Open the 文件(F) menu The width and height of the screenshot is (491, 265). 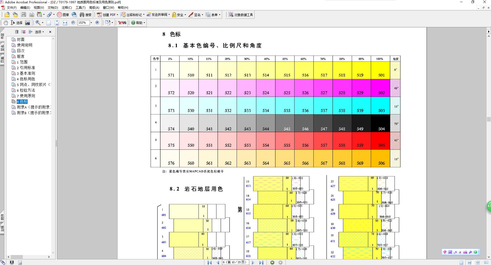pyautogui.click(x=12, y=8)
